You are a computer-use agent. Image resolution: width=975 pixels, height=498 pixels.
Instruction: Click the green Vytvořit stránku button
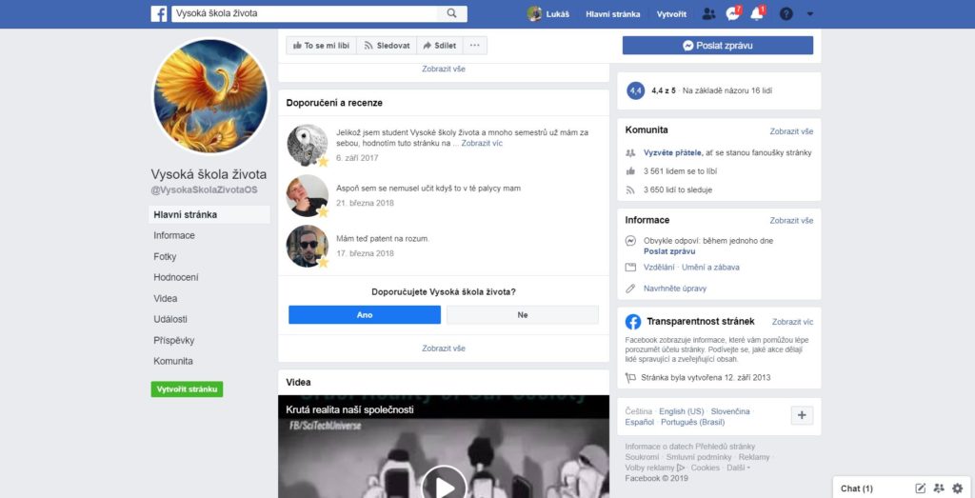tap(187, 389)
